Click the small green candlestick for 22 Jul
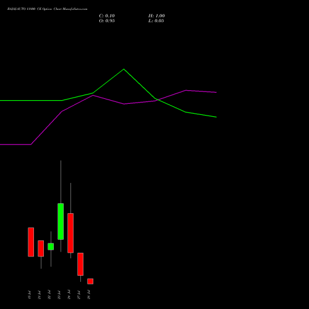The image size is (309, 309). [x=51, y=247]
